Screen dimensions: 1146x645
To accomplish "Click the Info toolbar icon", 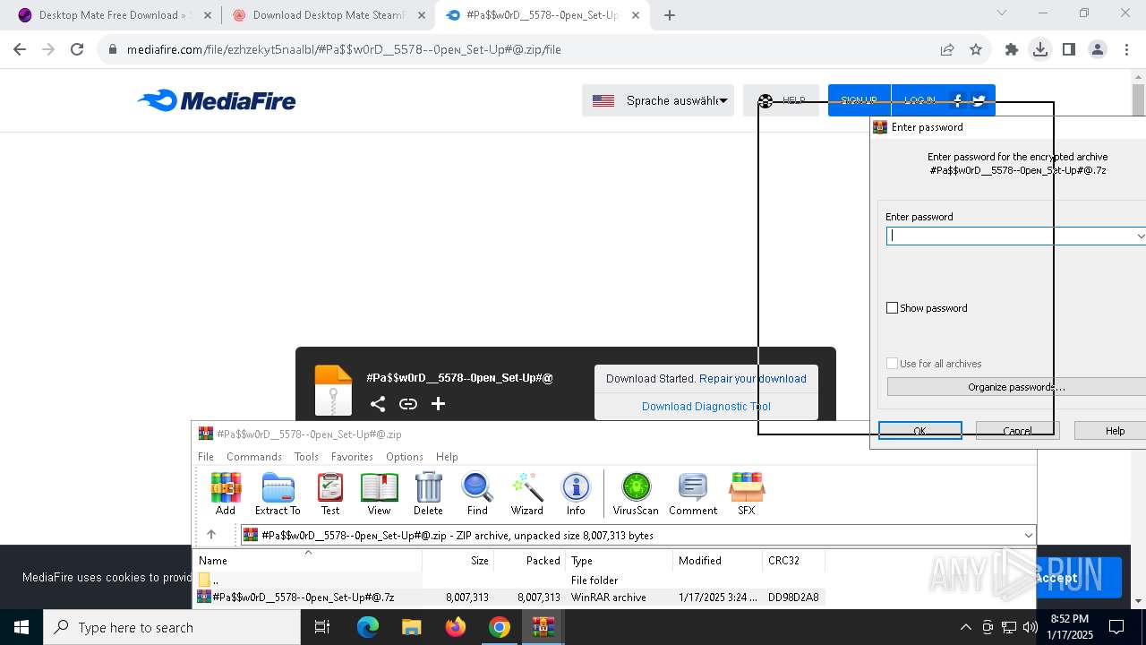I will point(576,494).
